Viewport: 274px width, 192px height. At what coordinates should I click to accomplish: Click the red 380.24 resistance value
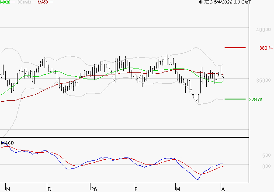click(x=266, y=48)
